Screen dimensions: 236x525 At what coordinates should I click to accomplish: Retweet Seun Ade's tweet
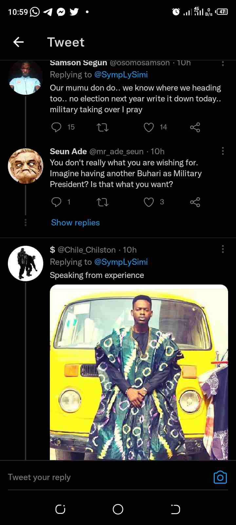click(103, 202)
